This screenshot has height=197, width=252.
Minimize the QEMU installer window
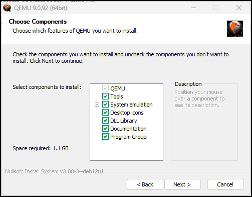pos(193,8)
